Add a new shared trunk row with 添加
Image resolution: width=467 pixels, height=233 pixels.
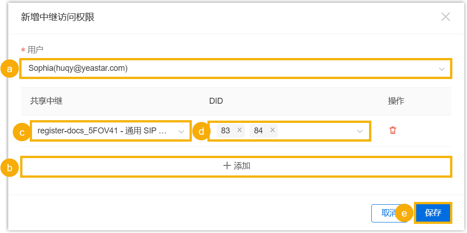coord(236,166)
